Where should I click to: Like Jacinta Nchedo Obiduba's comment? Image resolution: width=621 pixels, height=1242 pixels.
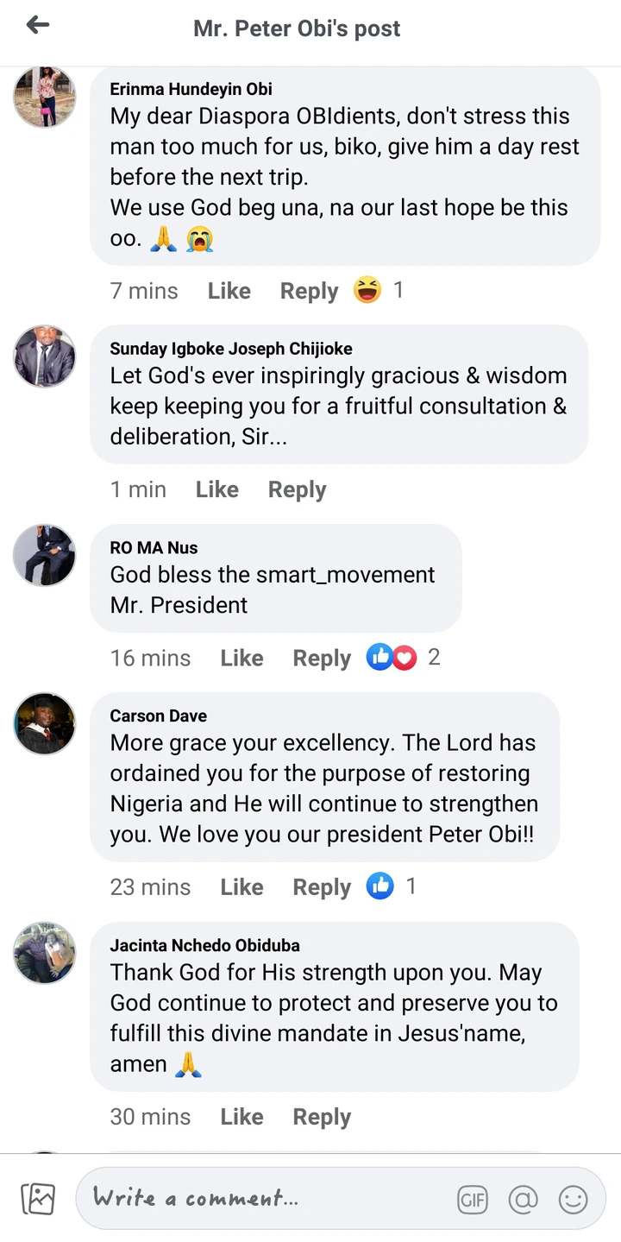point(241,1116)
